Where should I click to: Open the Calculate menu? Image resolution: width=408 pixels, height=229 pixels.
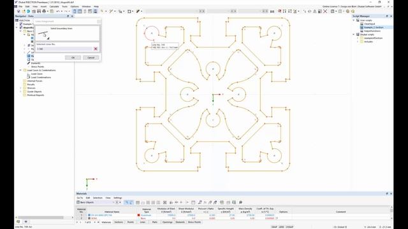coord(54,6)
